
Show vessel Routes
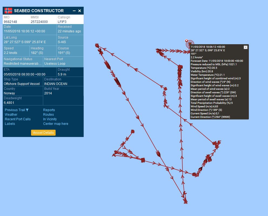point(49,115)
